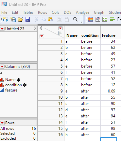Open the Graph menu
Viewport: 121px width, 141px height.
[99, 12]
